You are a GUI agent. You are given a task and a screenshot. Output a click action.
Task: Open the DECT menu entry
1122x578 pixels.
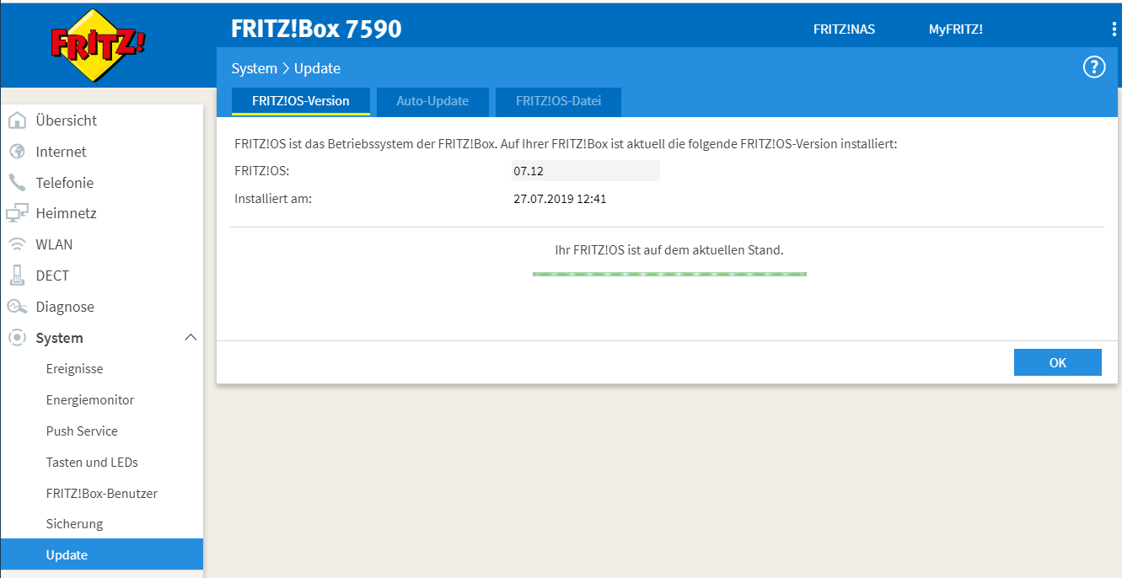coord(52,276)
